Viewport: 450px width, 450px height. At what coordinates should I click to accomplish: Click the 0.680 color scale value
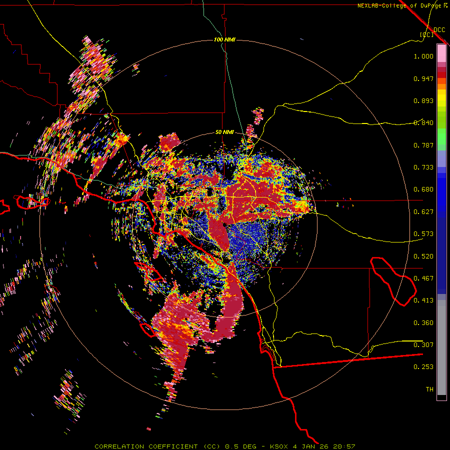(423, 189)
